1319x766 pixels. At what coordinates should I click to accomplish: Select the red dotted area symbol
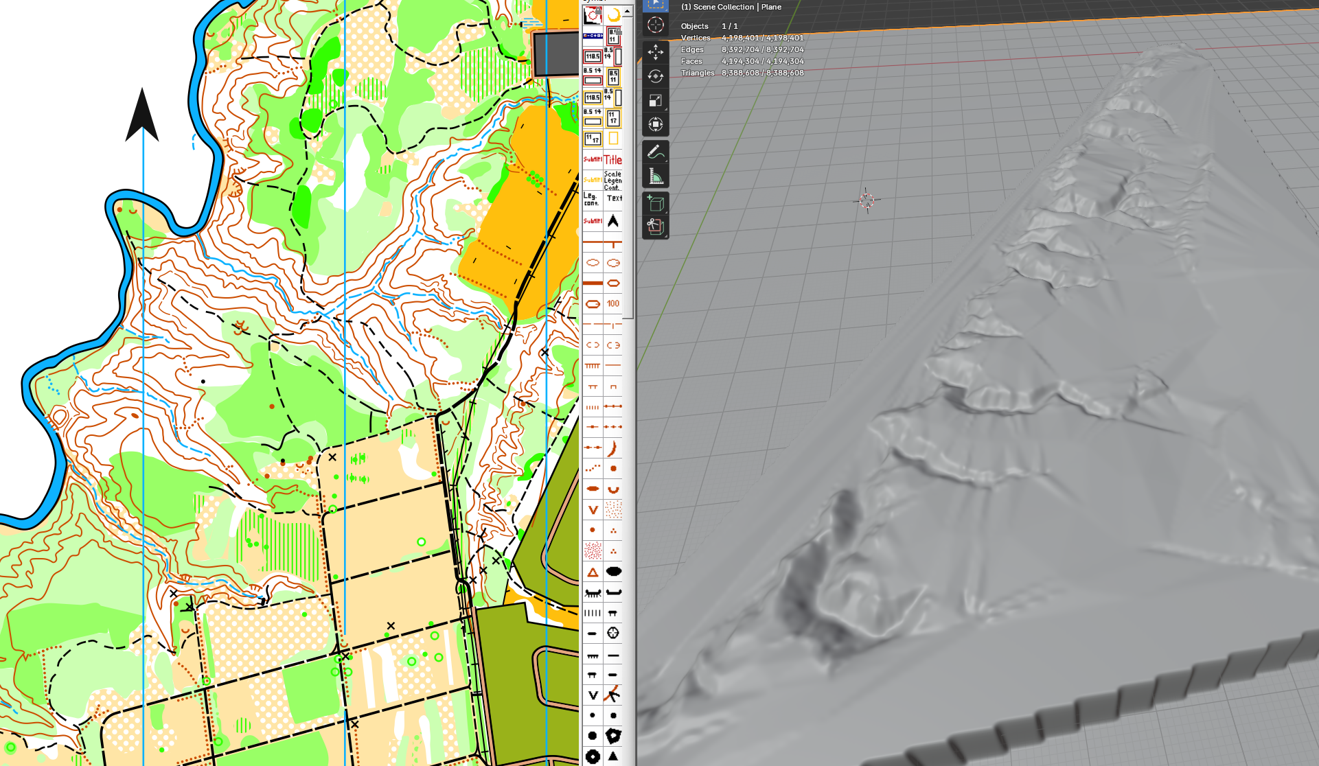(593, 550)
